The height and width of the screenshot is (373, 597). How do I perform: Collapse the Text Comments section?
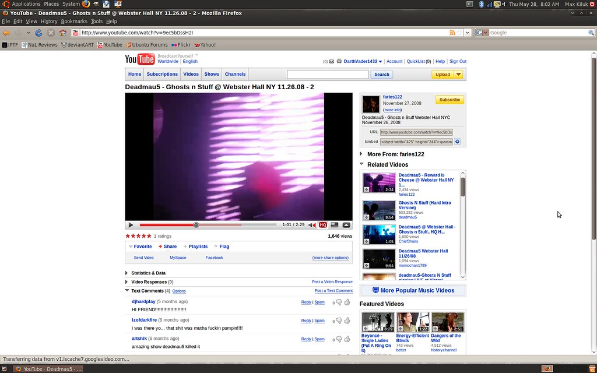tap(127, 290)
